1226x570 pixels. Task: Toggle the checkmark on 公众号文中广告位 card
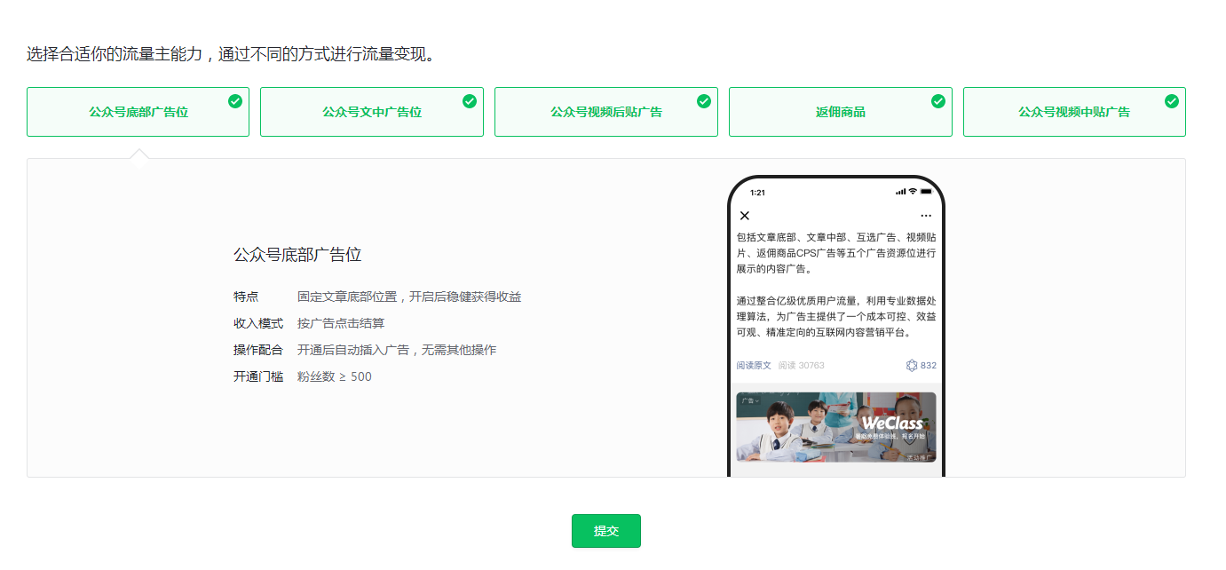[470, 100]
